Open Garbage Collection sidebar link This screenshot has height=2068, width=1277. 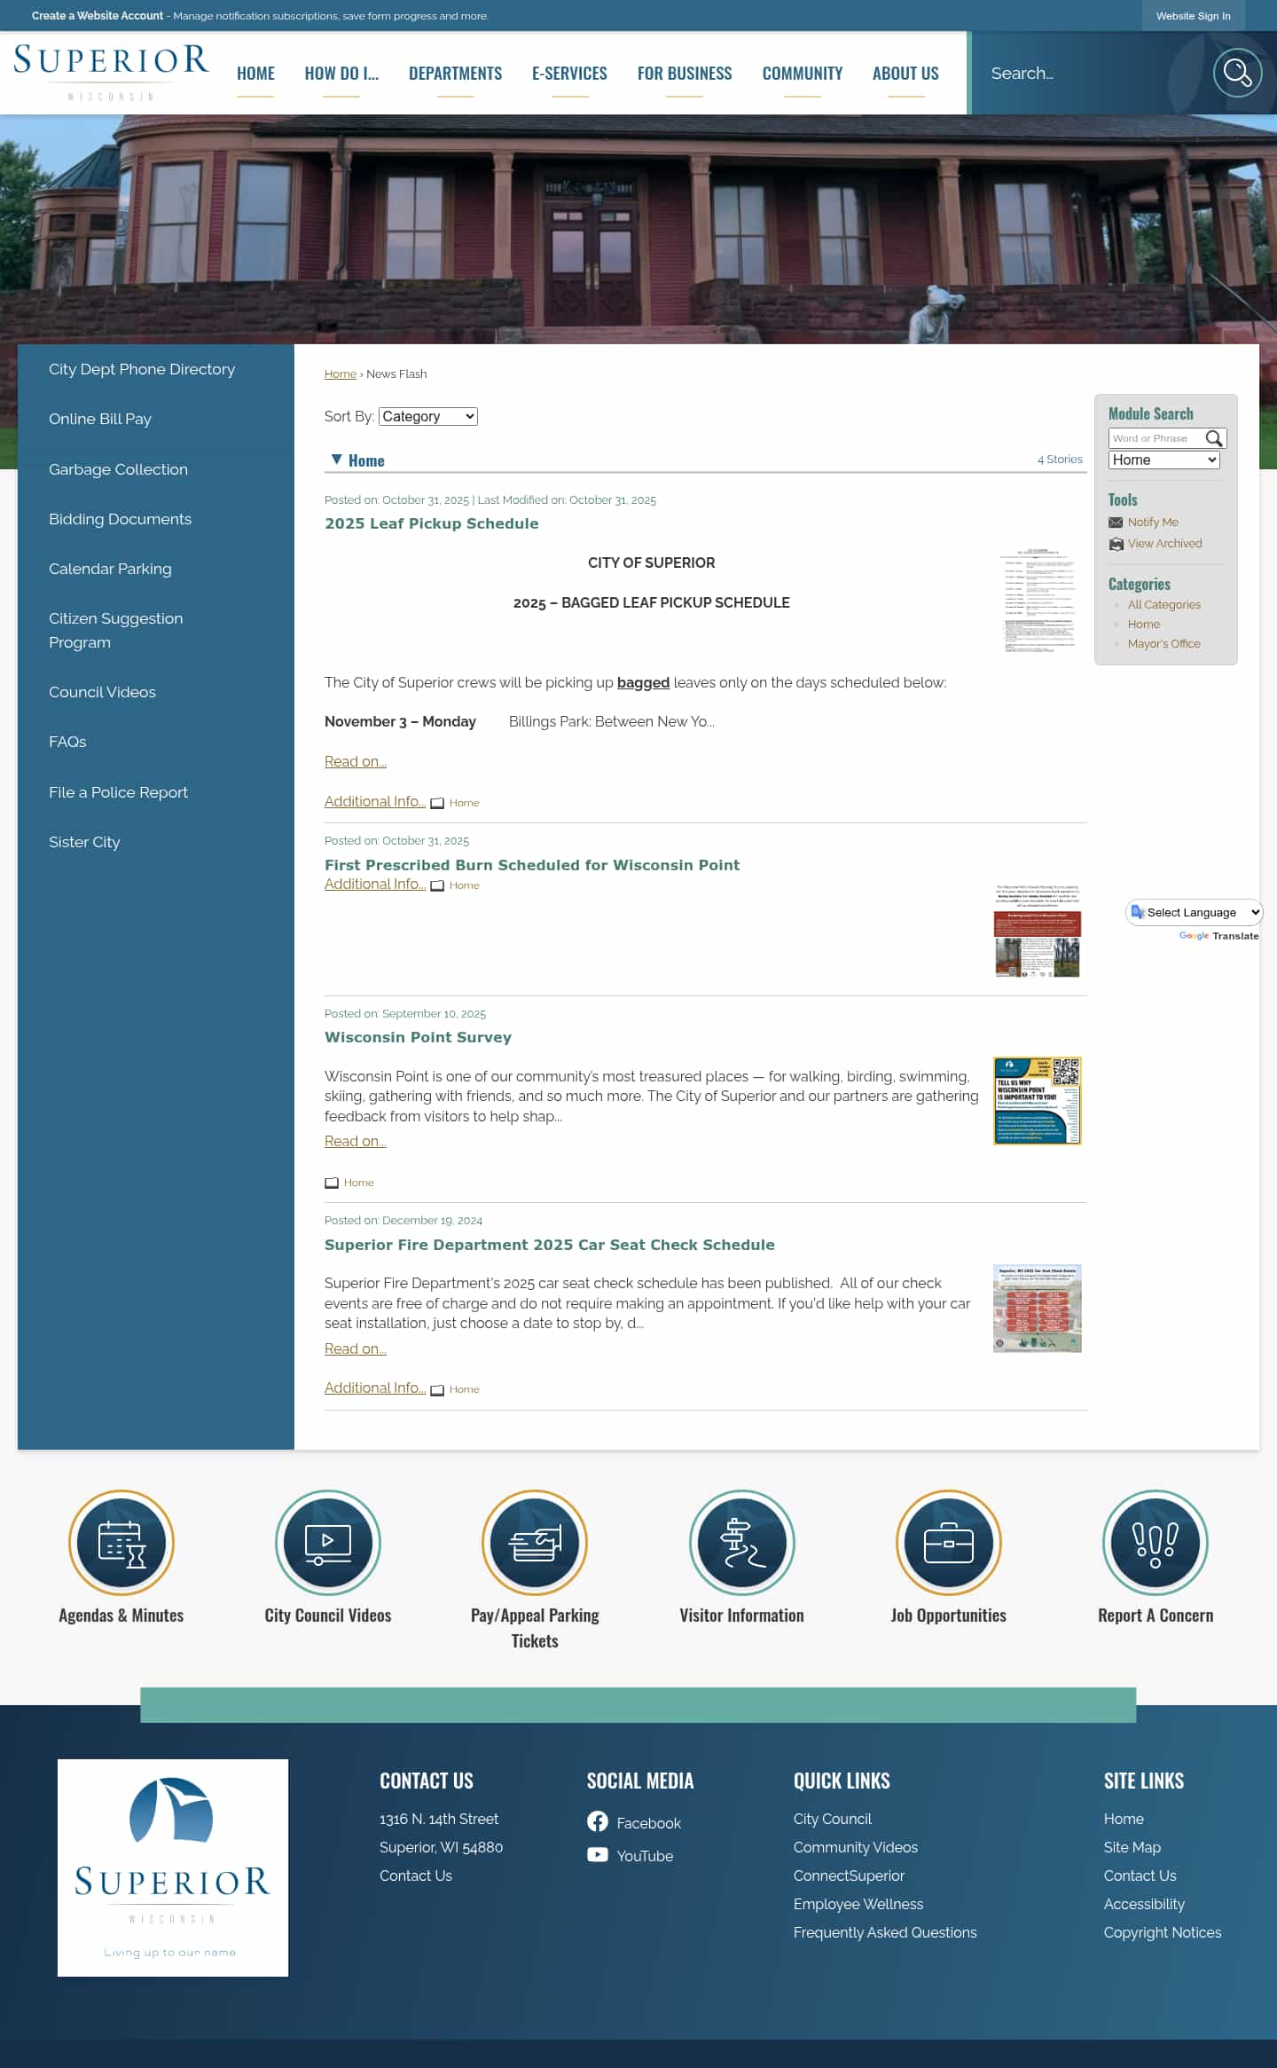[118, 469]
